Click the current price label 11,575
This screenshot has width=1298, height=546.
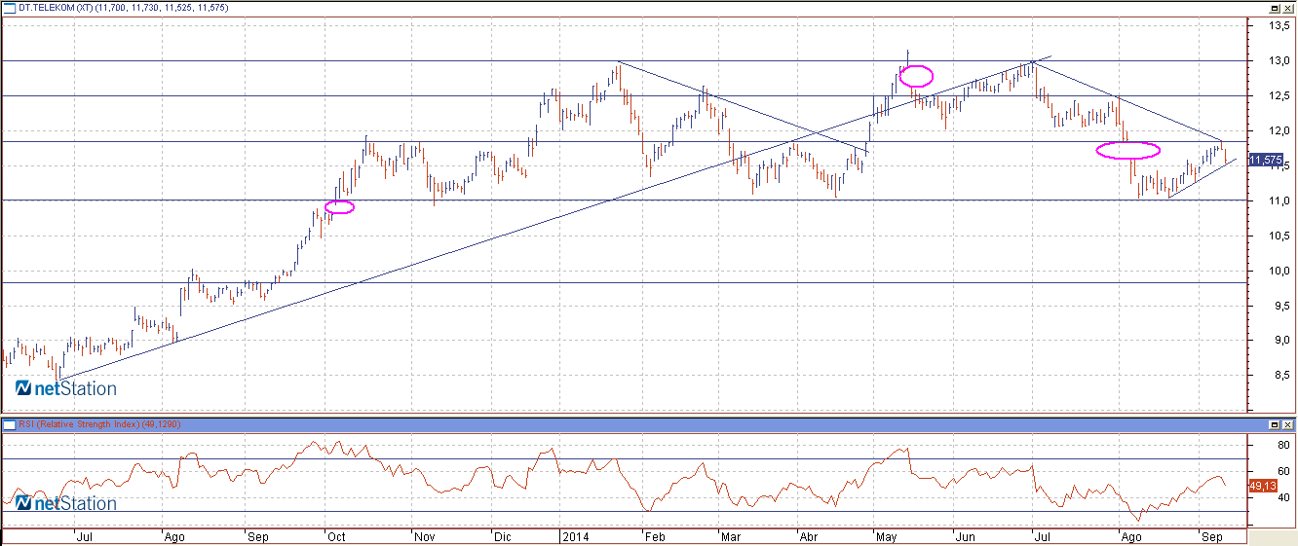click(1266, 160)
